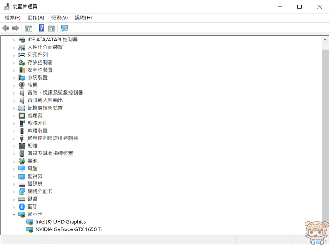The height and width of the screenshot is (245, 330).
Task: Click the mouse icon for 滑鼠及其他指標裝置
Action: [x=22, y=153]
